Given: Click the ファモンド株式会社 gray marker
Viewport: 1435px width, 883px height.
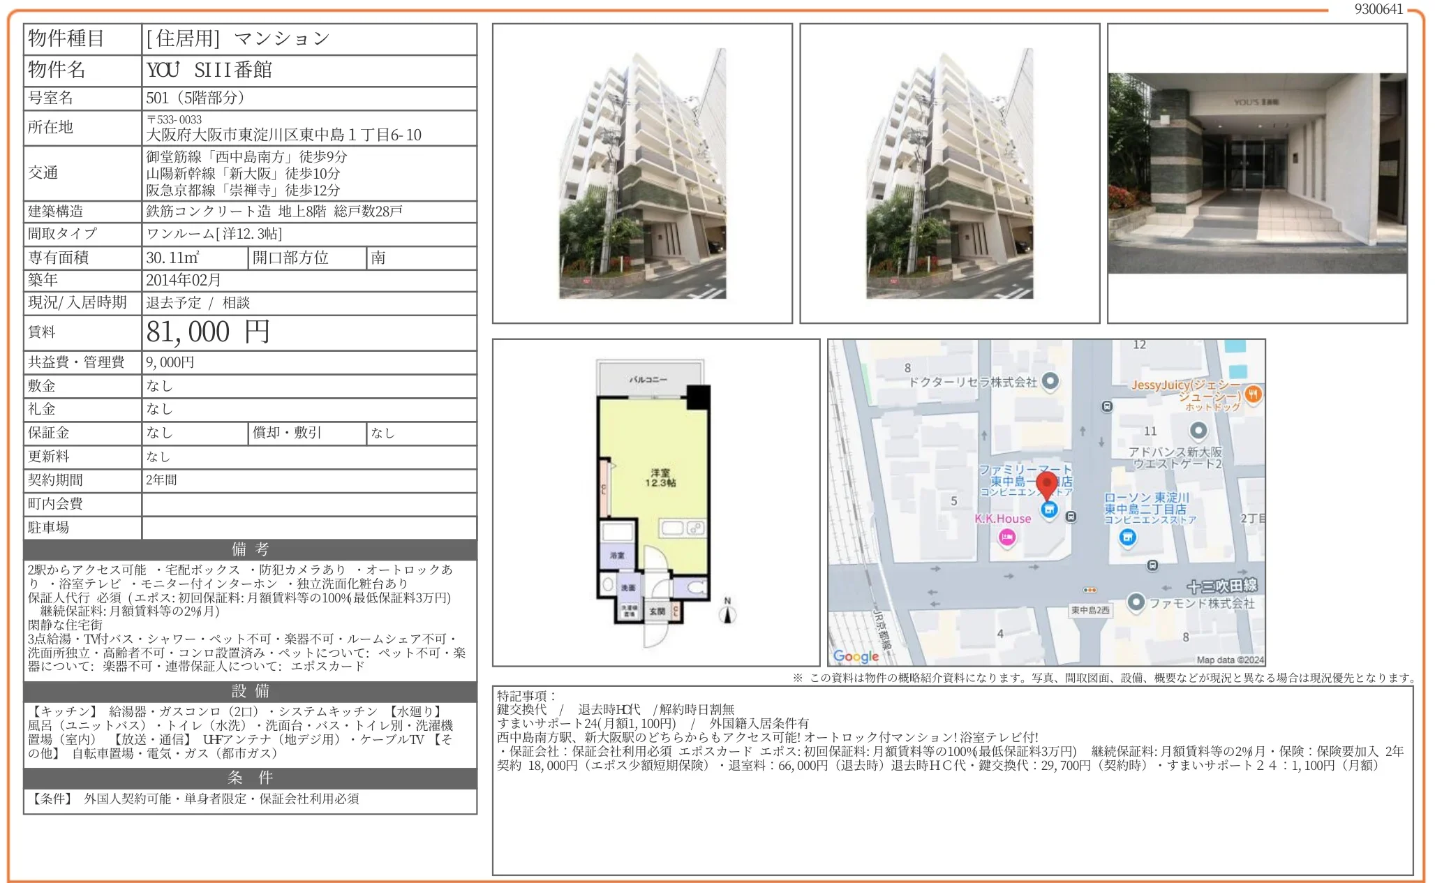Looking at the screenshot, I should [x=1136, y=602].
